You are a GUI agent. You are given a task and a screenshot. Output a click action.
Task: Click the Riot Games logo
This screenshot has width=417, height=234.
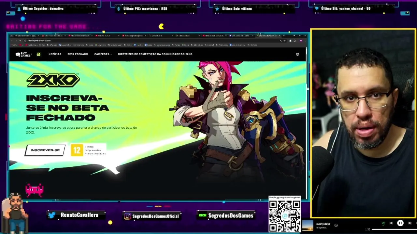[x=23, y=54]
